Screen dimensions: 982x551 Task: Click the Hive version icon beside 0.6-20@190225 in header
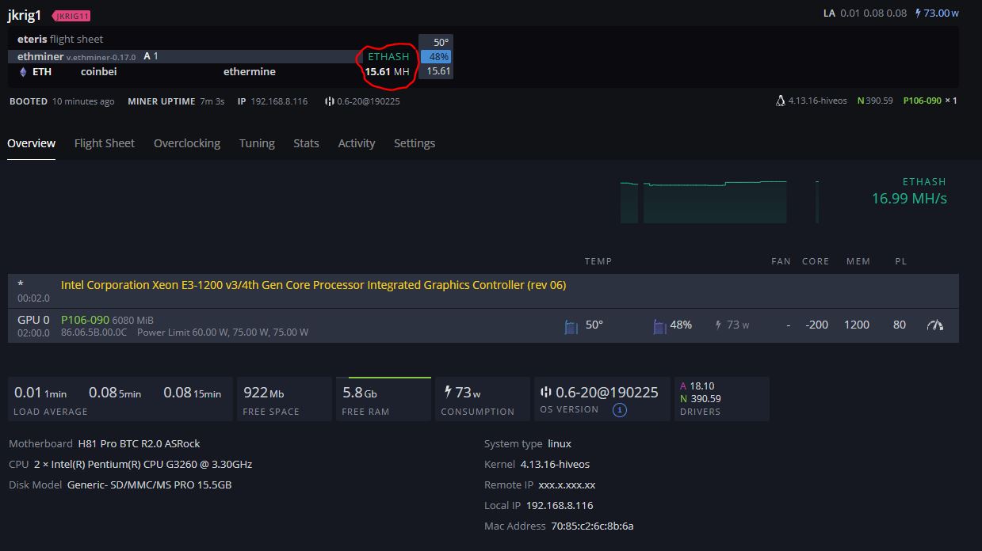tap(329, 101)
